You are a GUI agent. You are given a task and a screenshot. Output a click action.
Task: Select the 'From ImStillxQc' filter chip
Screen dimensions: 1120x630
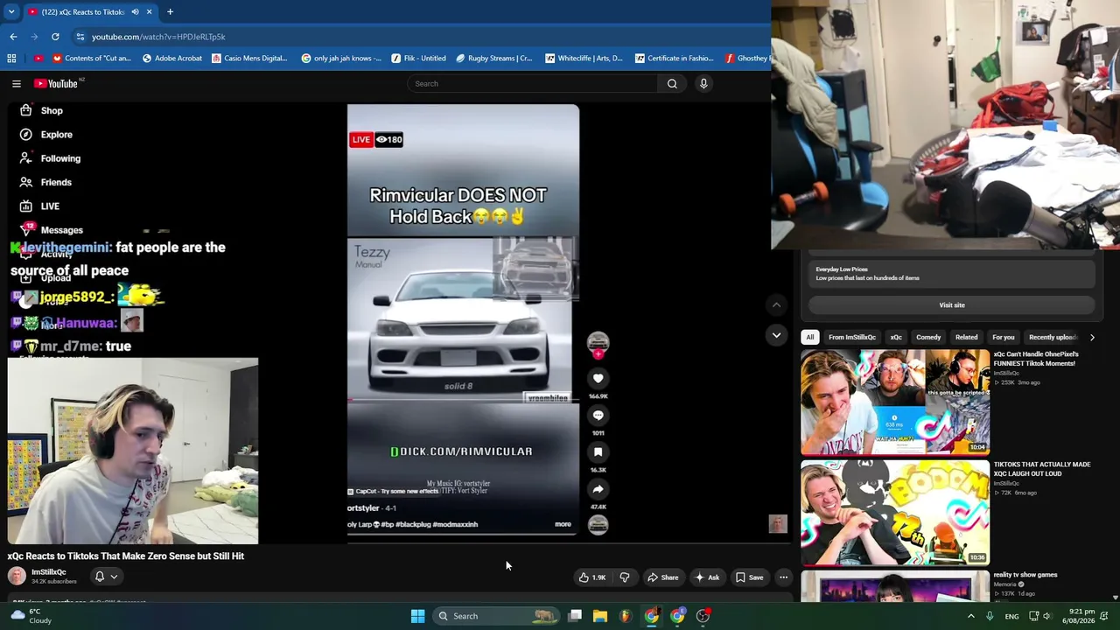852,337
